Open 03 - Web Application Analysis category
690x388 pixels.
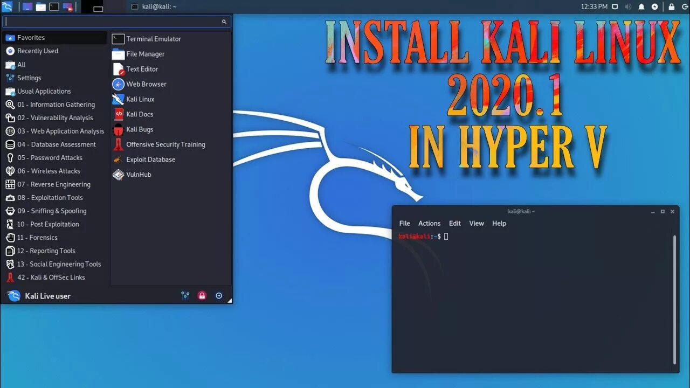pyautogui.click(x=55, y=131)
